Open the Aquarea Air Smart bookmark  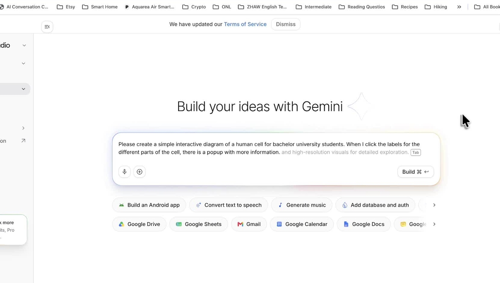click(x=150, y=7)
